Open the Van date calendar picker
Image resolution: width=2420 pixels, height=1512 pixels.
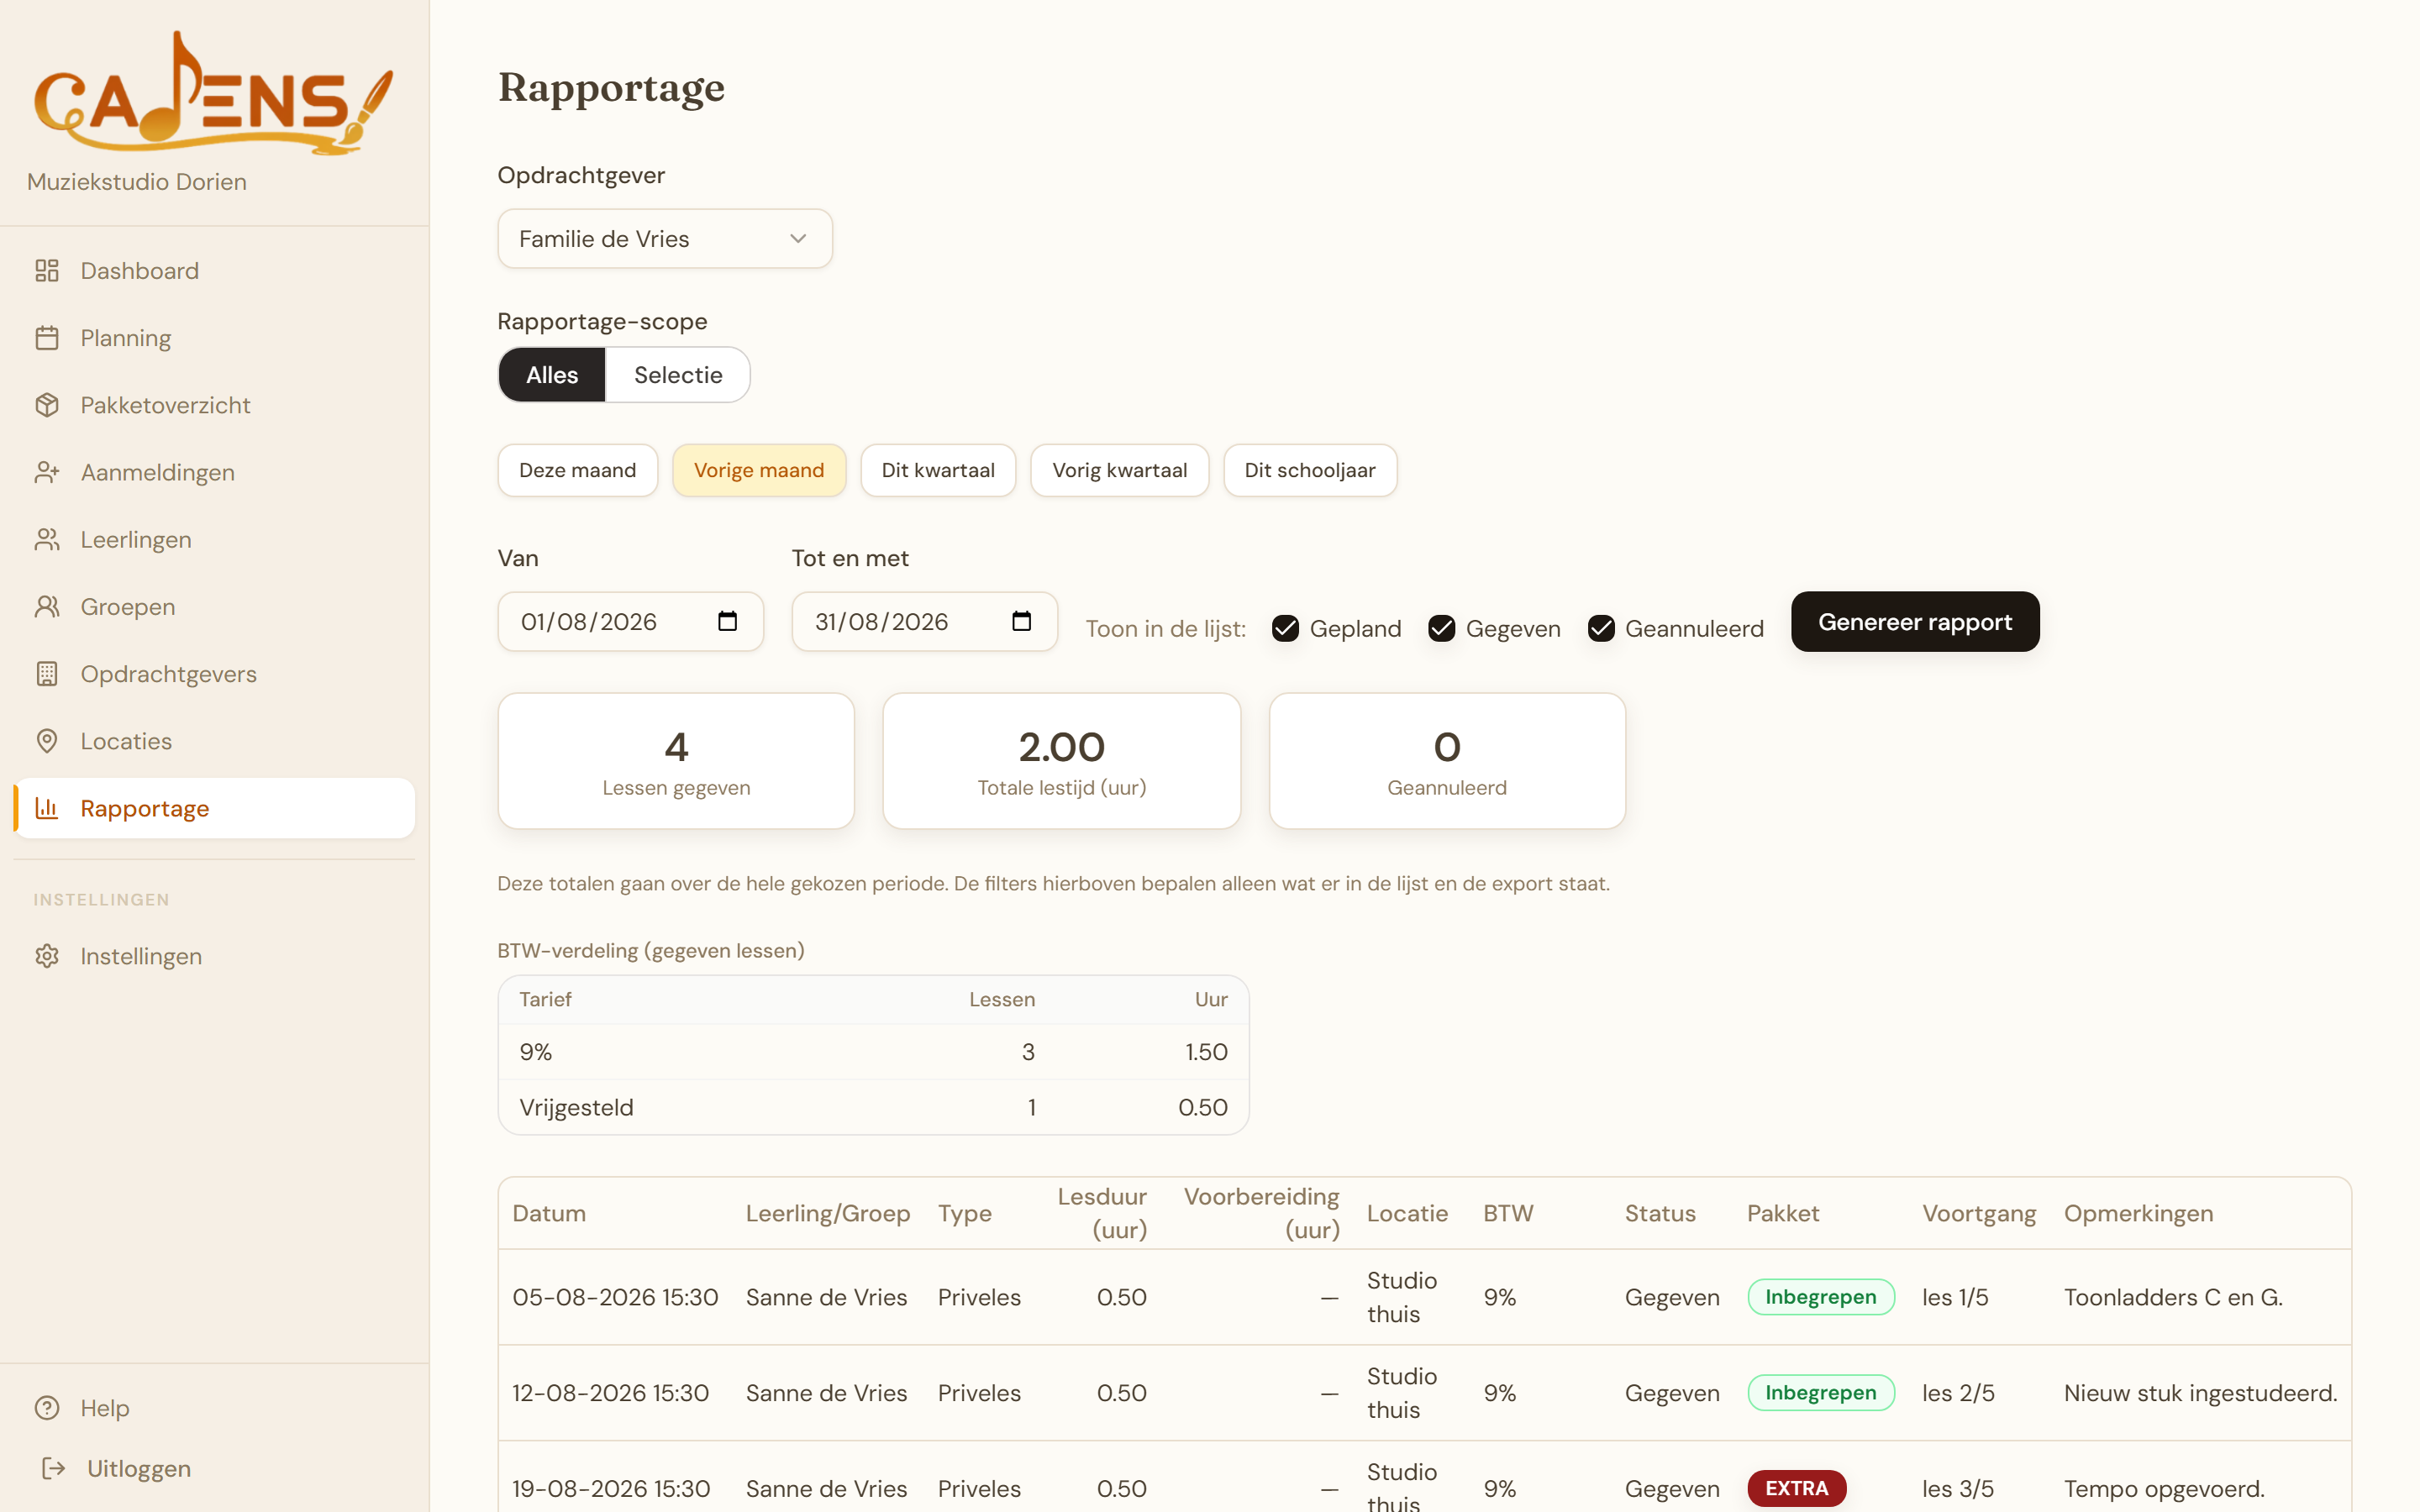[x=727, y=621]
